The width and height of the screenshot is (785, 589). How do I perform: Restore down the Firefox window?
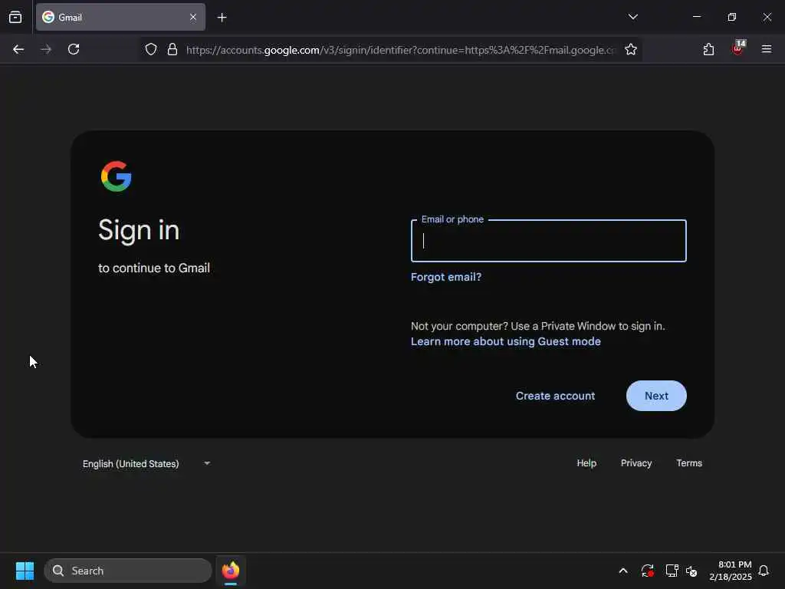pos(731,17)
